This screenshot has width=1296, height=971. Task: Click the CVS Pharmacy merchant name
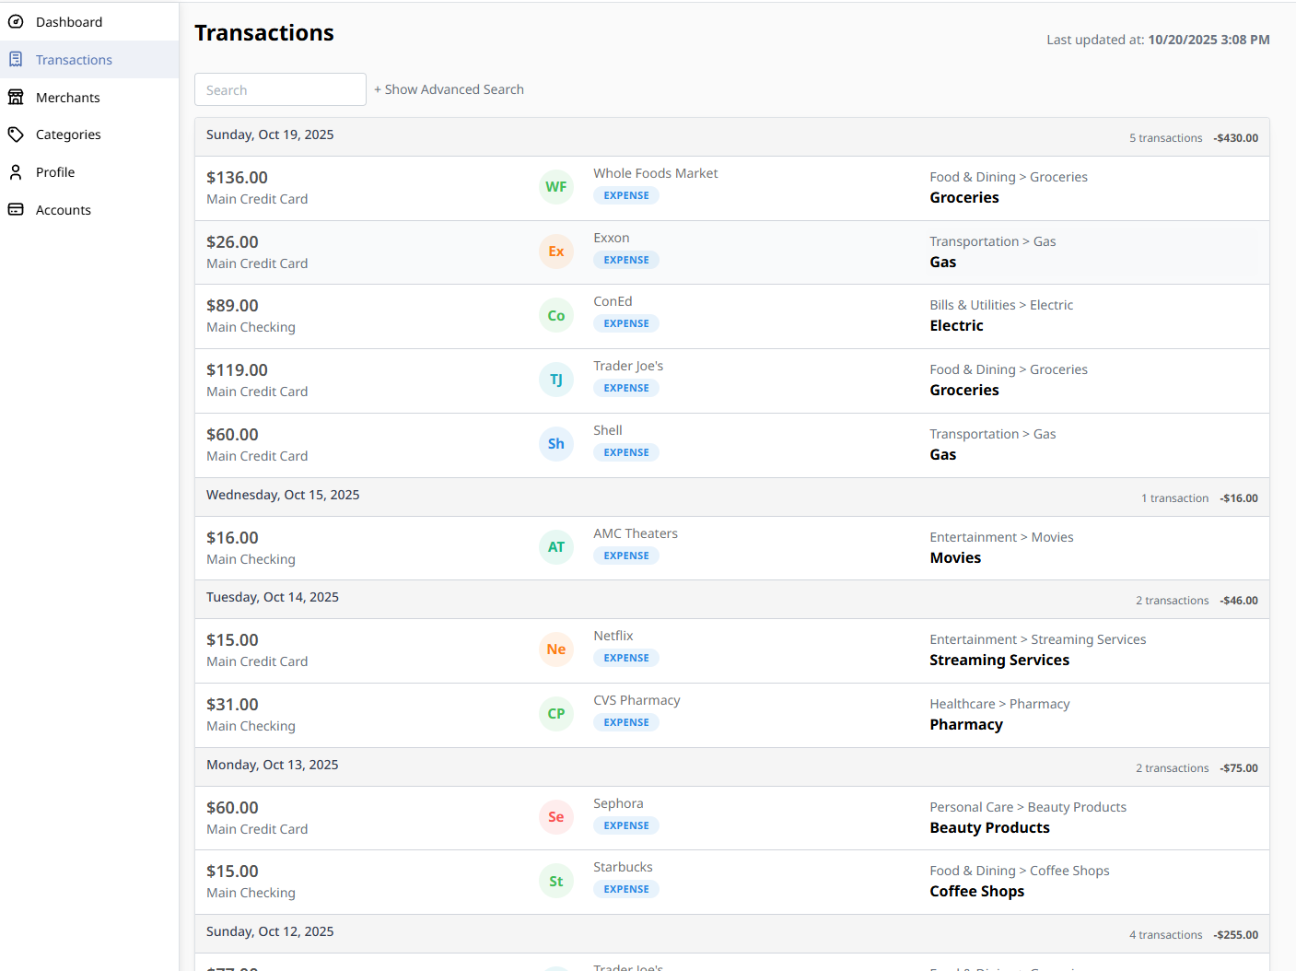(636, 700)
